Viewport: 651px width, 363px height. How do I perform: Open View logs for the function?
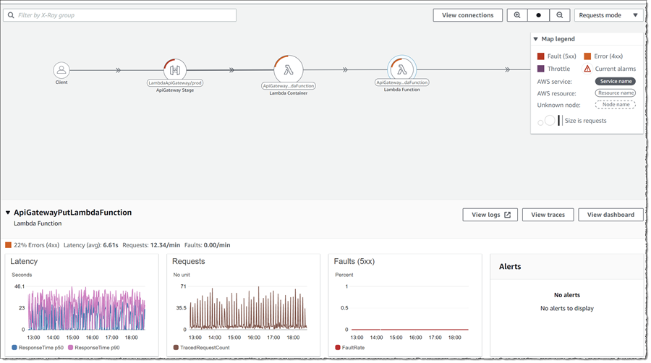click(x=490, y=215)
